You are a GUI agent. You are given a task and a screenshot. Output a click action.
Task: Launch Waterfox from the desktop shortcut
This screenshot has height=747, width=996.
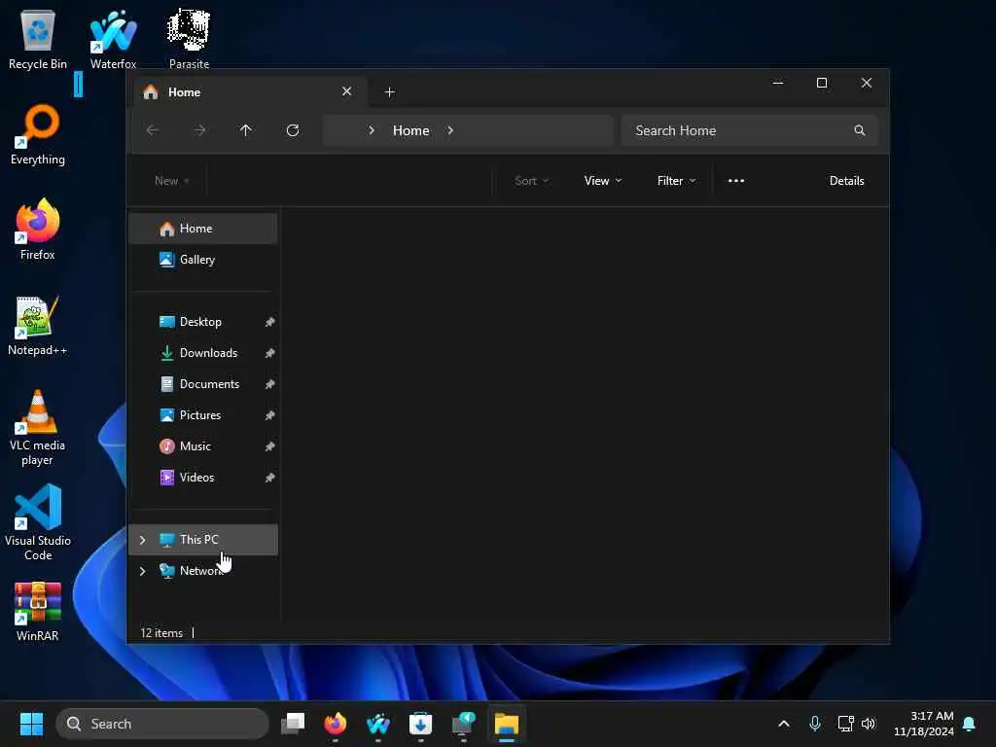[x=113, y=39]
